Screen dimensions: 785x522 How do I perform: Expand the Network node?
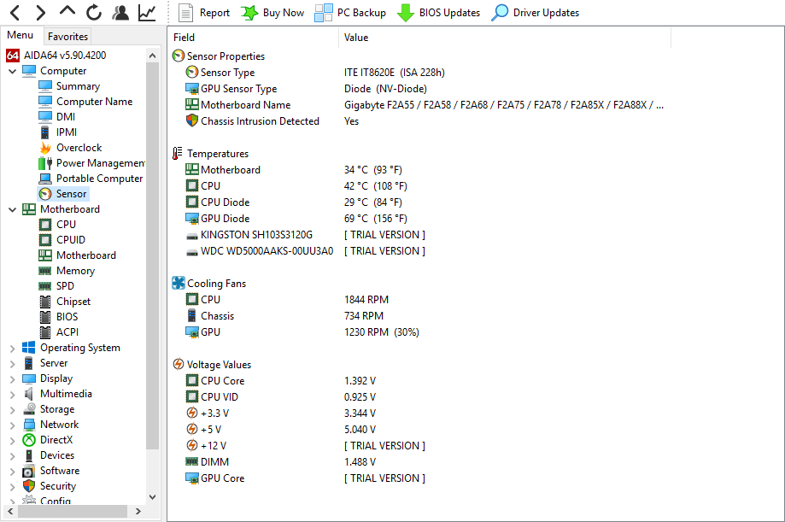coord(13,425)
